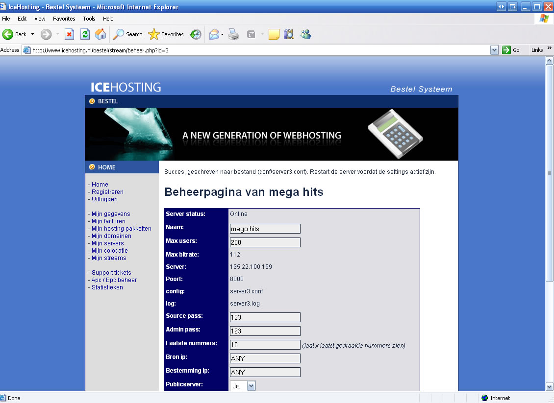Open the Favorites star in the toolbar
The image size is (554, 403).
[166, 34]
